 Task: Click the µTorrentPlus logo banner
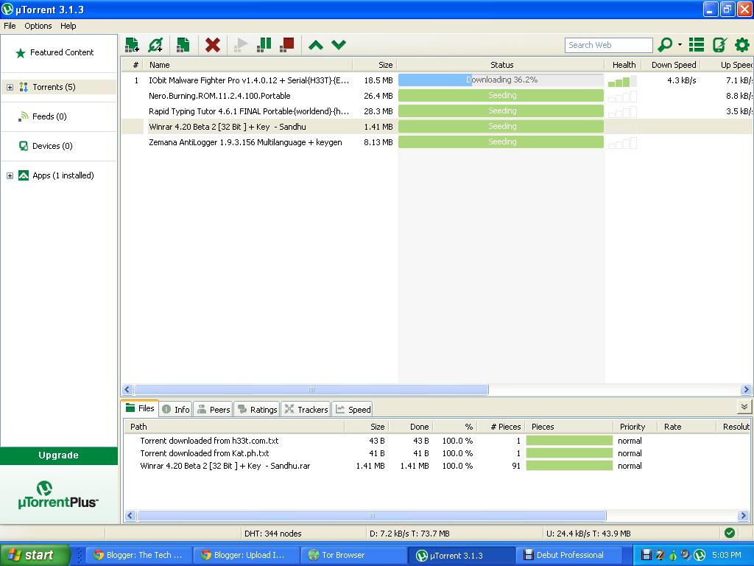(59, 495)
